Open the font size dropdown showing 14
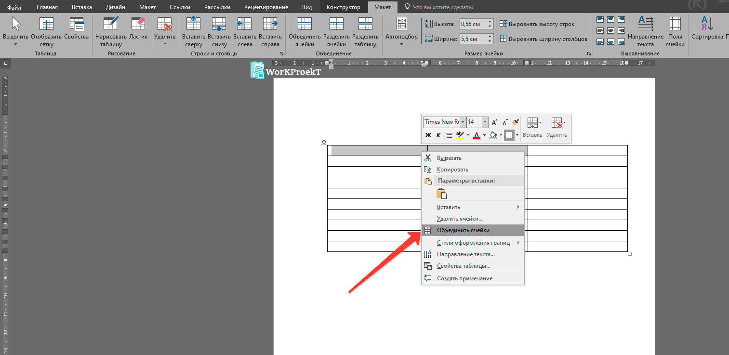 point(485,122)
